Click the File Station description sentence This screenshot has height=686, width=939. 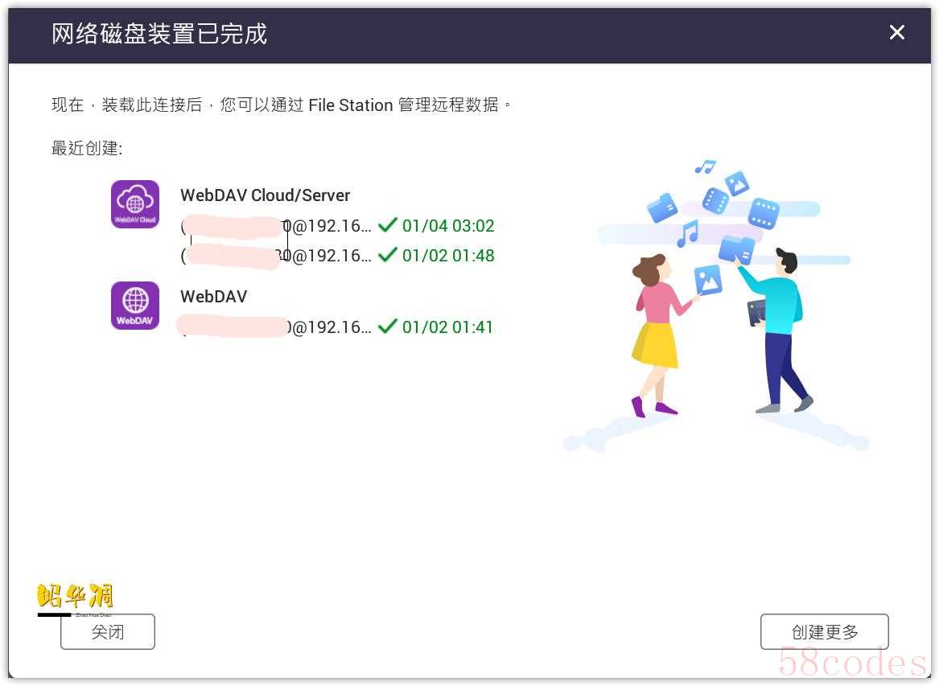(x=281, y=105)
